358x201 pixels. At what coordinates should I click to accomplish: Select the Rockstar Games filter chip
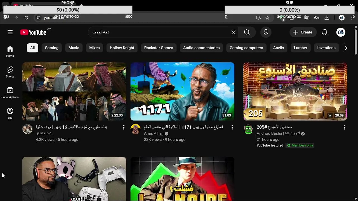pos(159,48)
